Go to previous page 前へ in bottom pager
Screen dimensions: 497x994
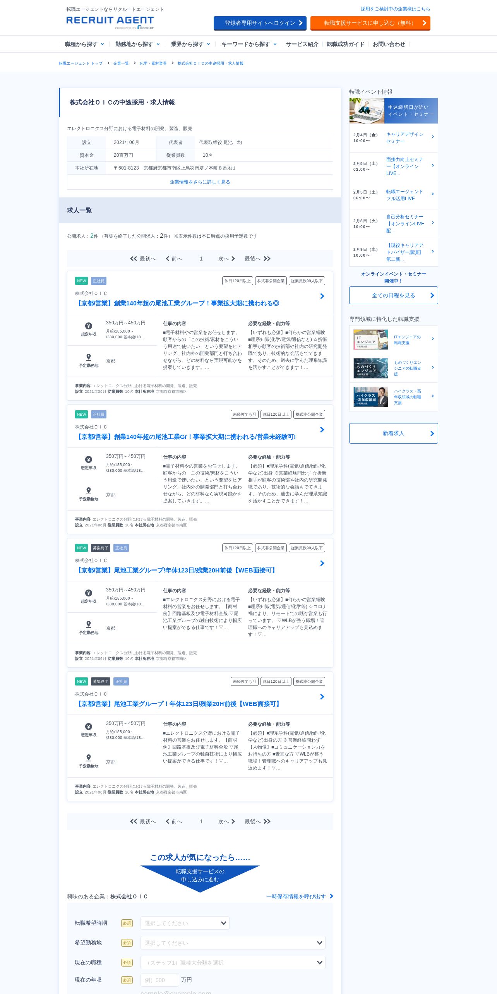pos(174,821)
